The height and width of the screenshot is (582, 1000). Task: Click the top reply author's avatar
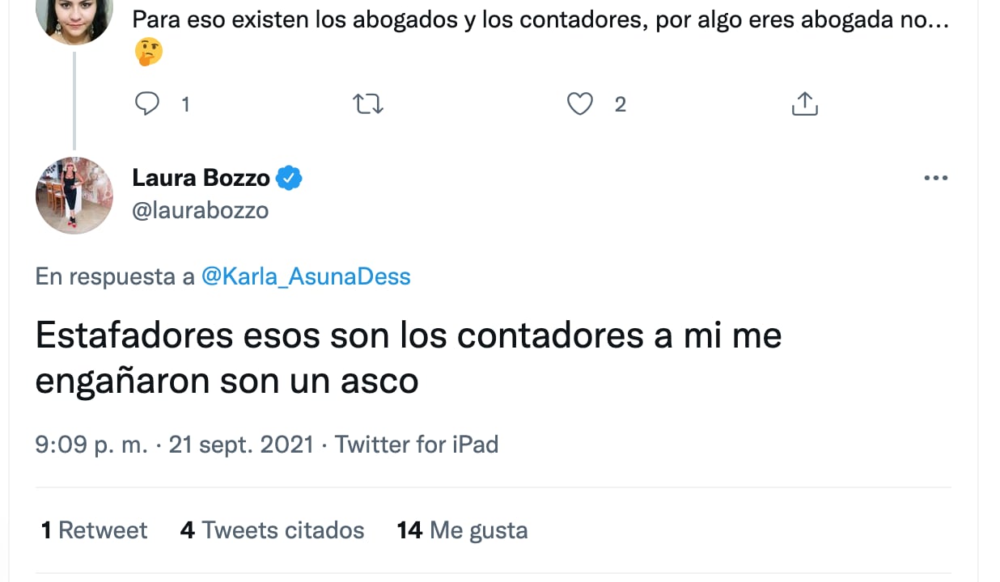pos(74,15)
